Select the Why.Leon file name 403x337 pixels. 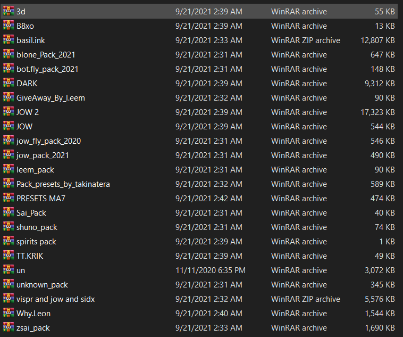pos(33,314)
